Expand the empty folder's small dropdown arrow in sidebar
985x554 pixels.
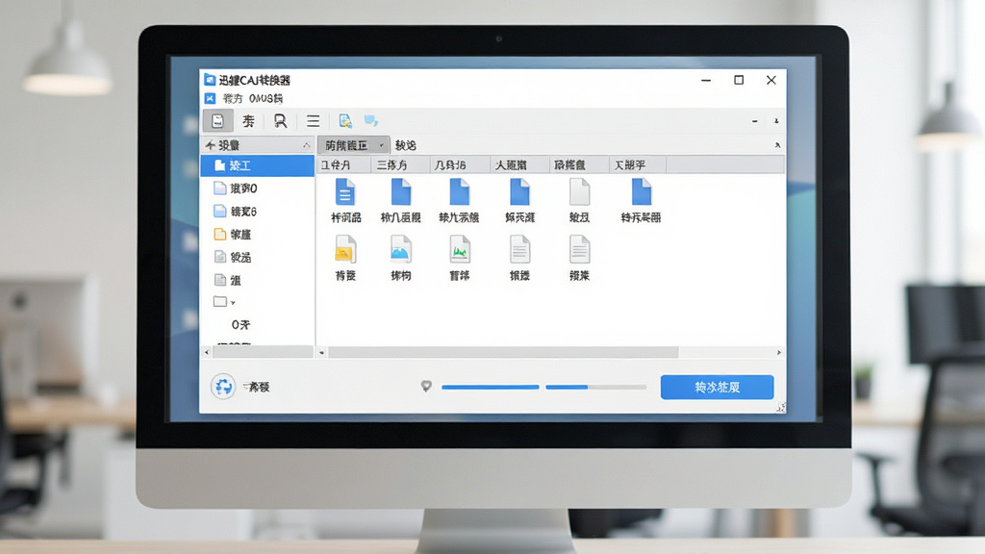(x=233, y=303)
